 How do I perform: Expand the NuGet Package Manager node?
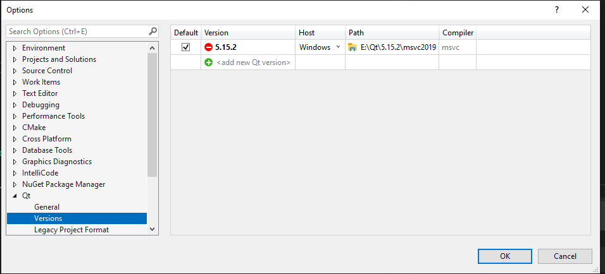tap(15, 184)
